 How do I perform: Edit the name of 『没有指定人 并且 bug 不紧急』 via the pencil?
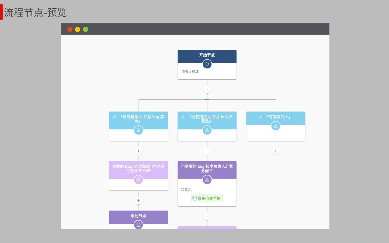tap(183, 117)
